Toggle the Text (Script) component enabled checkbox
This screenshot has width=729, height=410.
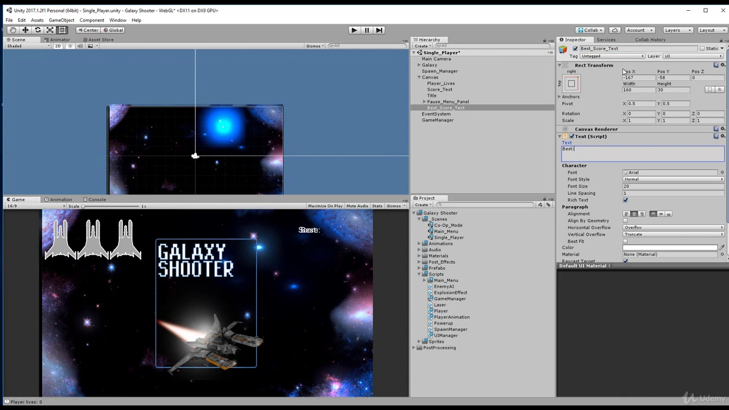tap(572, 137)
